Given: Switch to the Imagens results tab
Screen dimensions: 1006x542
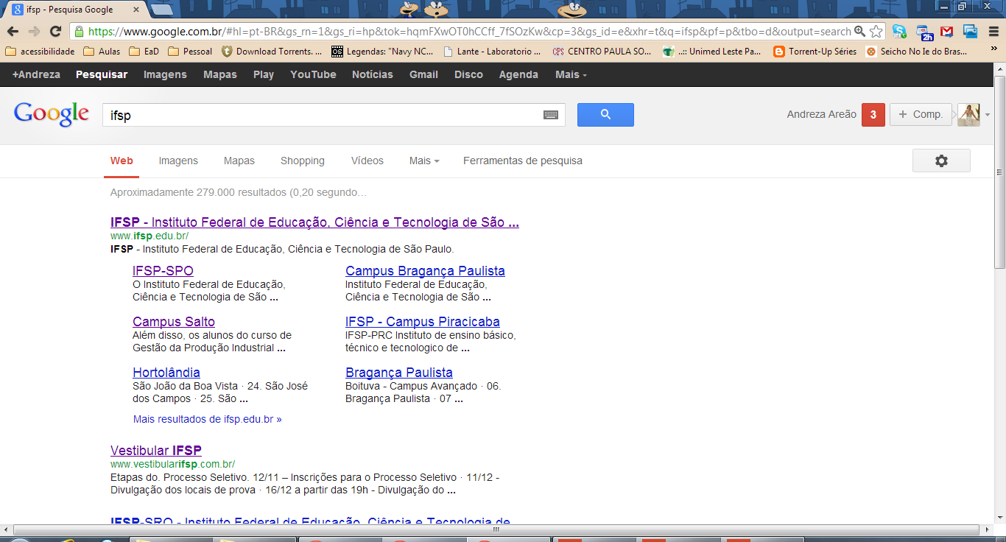Looking at the screenshot, I should coord(178,161).
